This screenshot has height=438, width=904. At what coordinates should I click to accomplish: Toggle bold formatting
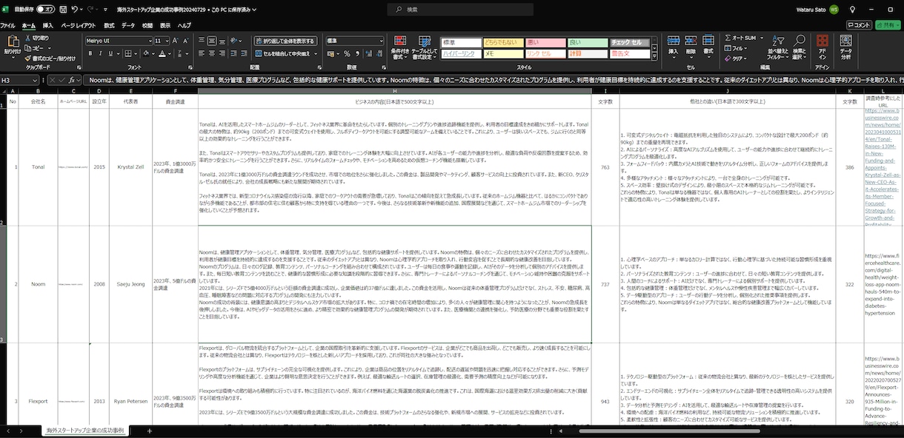[x=90, y=54]
